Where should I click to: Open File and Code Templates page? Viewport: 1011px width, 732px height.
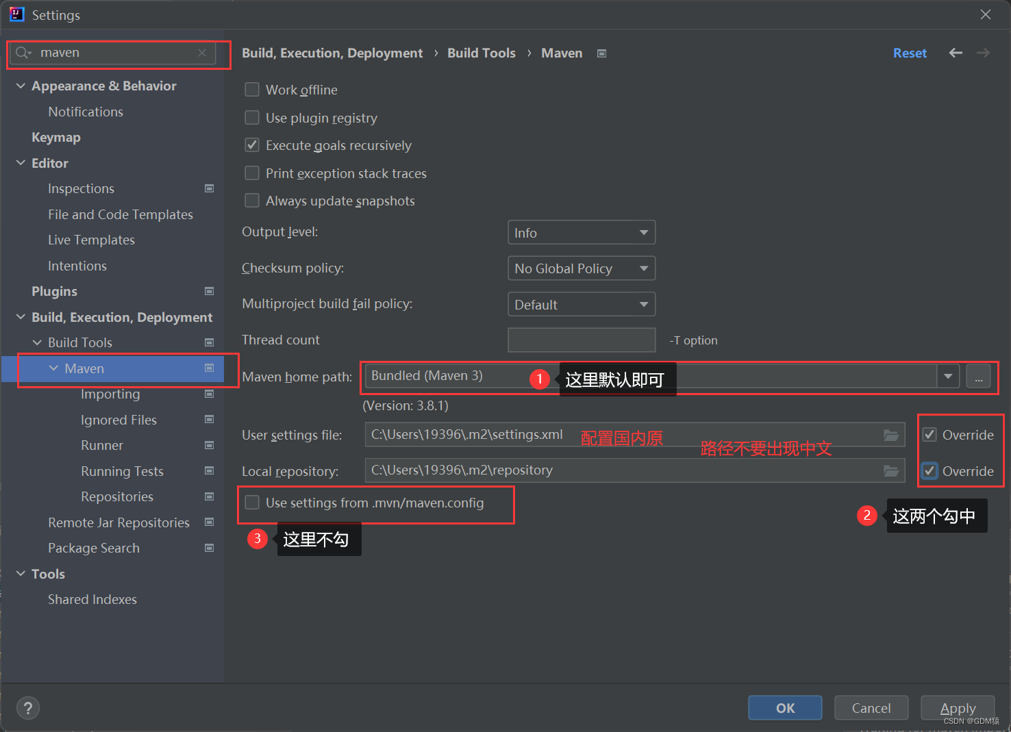pyautogui.click(x=121, y=214)
